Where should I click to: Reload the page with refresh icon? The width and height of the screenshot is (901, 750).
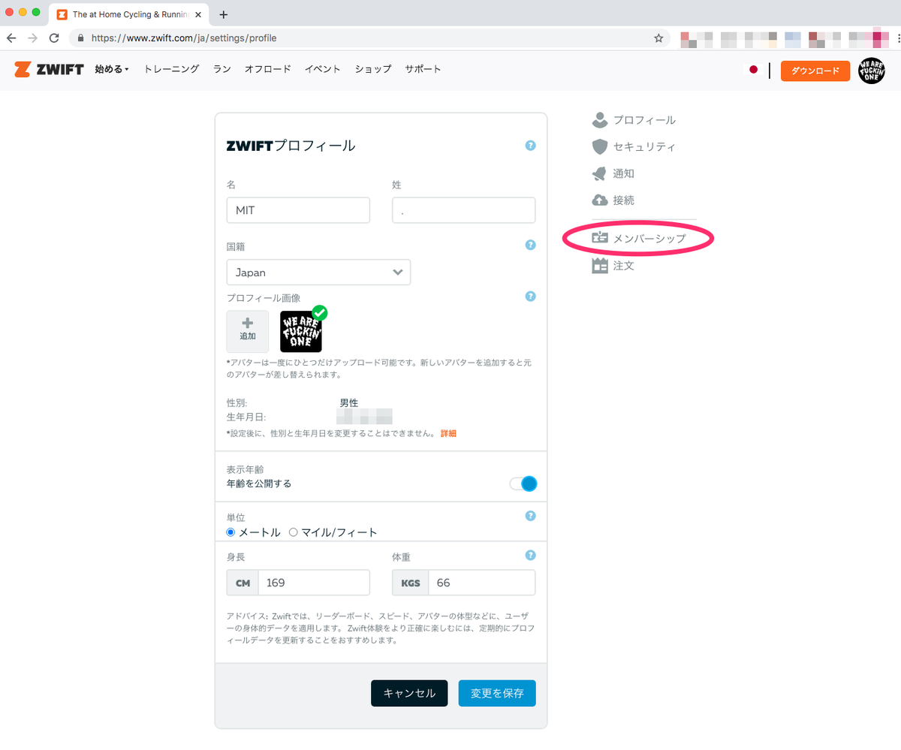54,38
